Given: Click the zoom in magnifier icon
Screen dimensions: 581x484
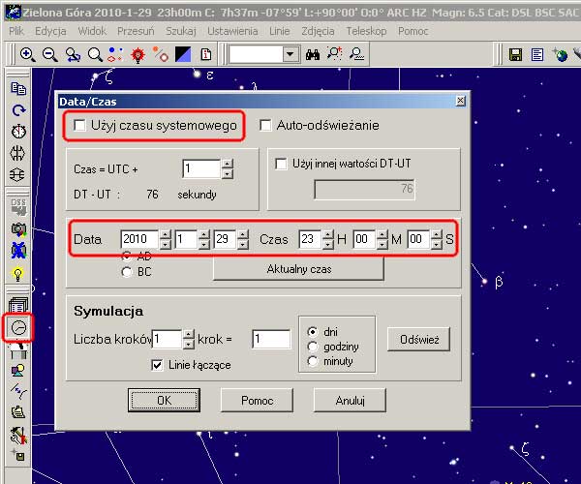Looking at the screenshot, I should click(x=27, y=54).
